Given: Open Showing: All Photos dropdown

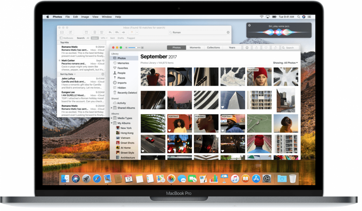Looking at the screenshot, I should pyautogui.click(x=285, y=63).
